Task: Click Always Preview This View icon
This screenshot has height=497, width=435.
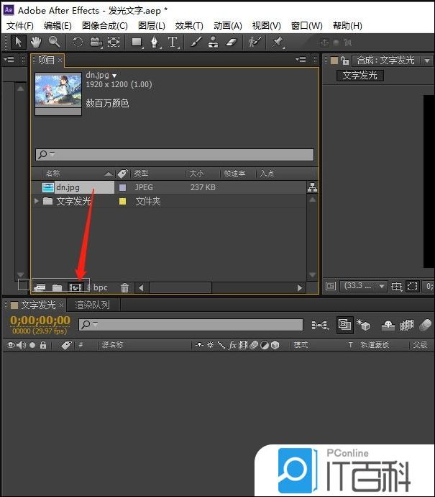Action: point(331,286)
